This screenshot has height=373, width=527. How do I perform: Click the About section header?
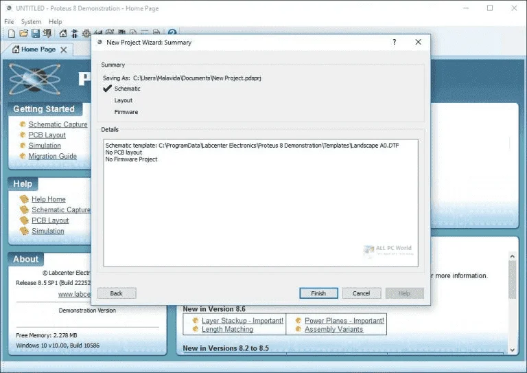[26, 259]
